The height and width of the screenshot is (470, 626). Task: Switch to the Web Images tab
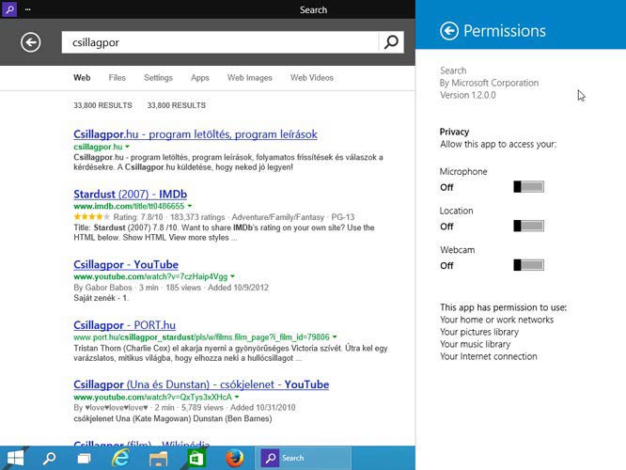pyautogui.click(x=249, y=78)
